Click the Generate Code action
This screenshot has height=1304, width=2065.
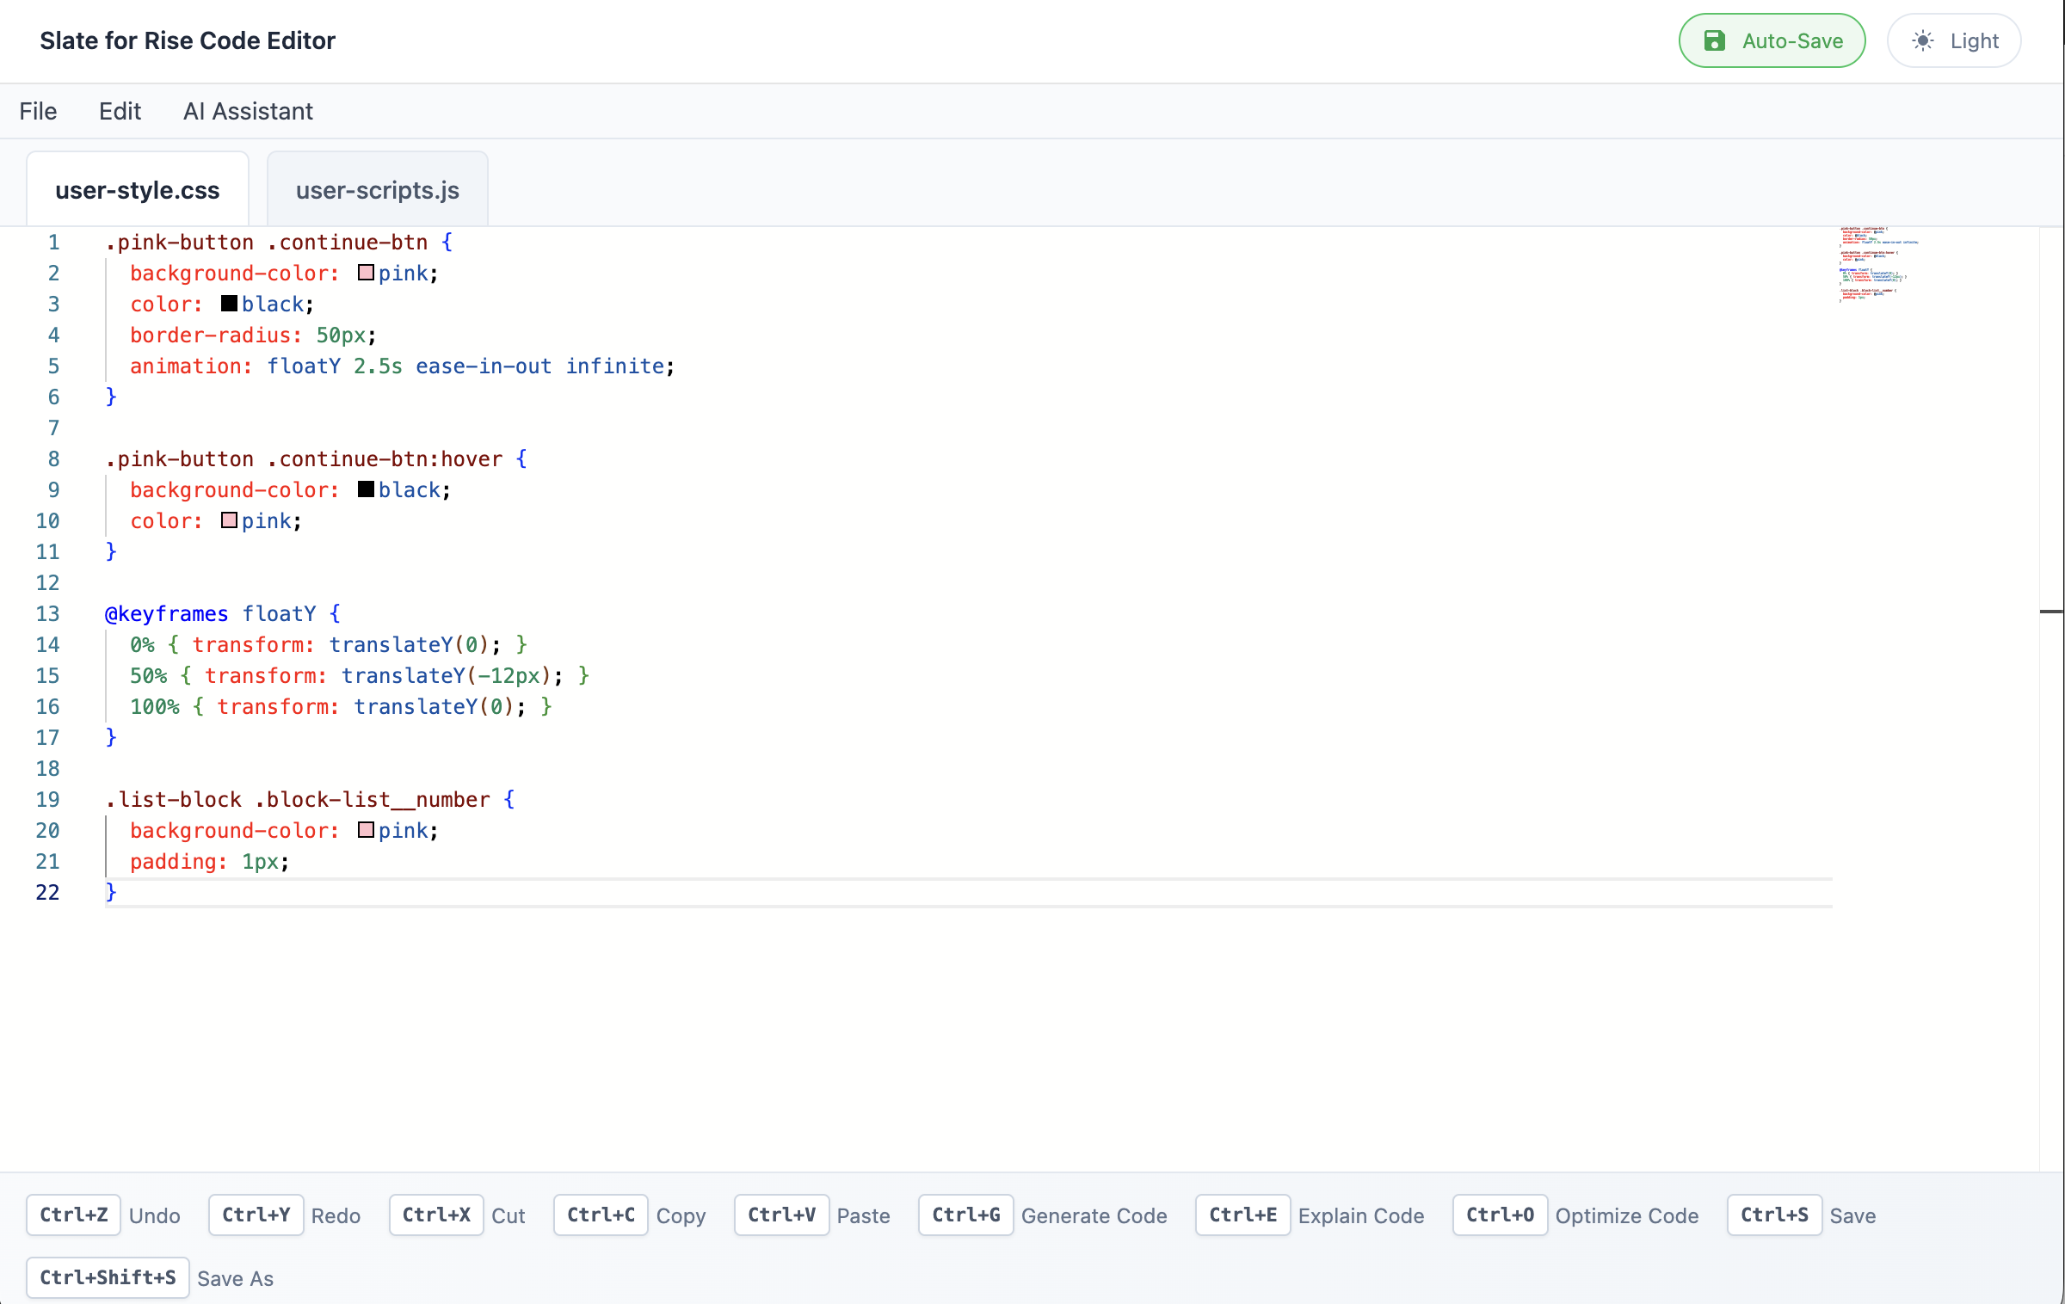tap(1094, 1215)
